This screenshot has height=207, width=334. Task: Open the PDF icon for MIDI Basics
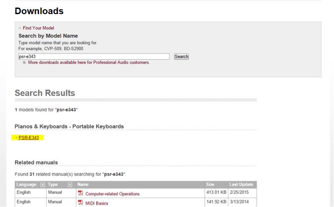click(80, 203)
